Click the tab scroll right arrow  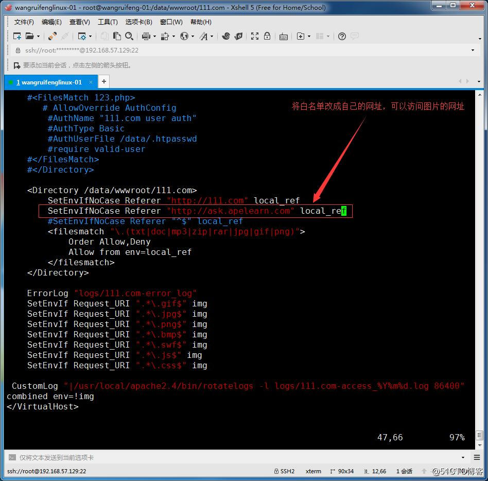coord(467,81)
